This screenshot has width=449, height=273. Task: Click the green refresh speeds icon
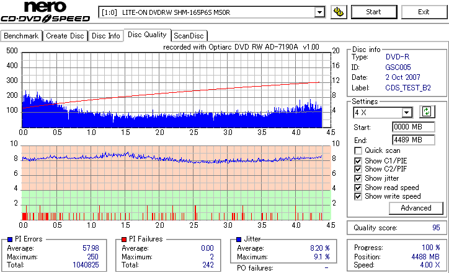point(427,111)
